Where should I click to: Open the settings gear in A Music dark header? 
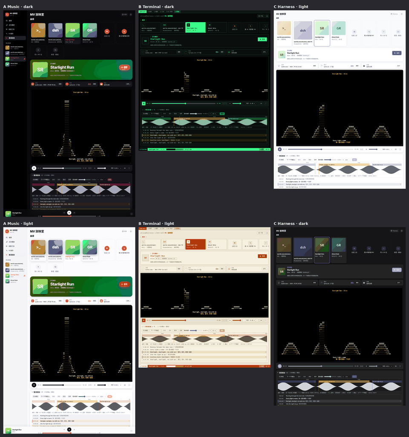pyautogui.click(x=131, y=15)
